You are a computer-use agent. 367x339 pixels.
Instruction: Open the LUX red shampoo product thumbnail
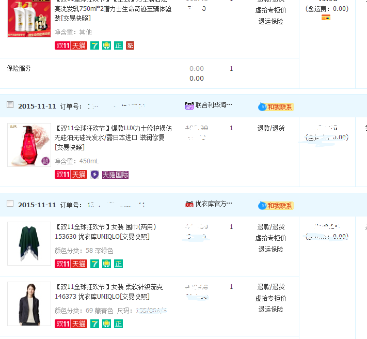click(x=29, y=145)
